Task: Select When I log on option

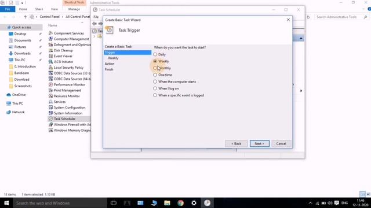Action: [155, 88]
